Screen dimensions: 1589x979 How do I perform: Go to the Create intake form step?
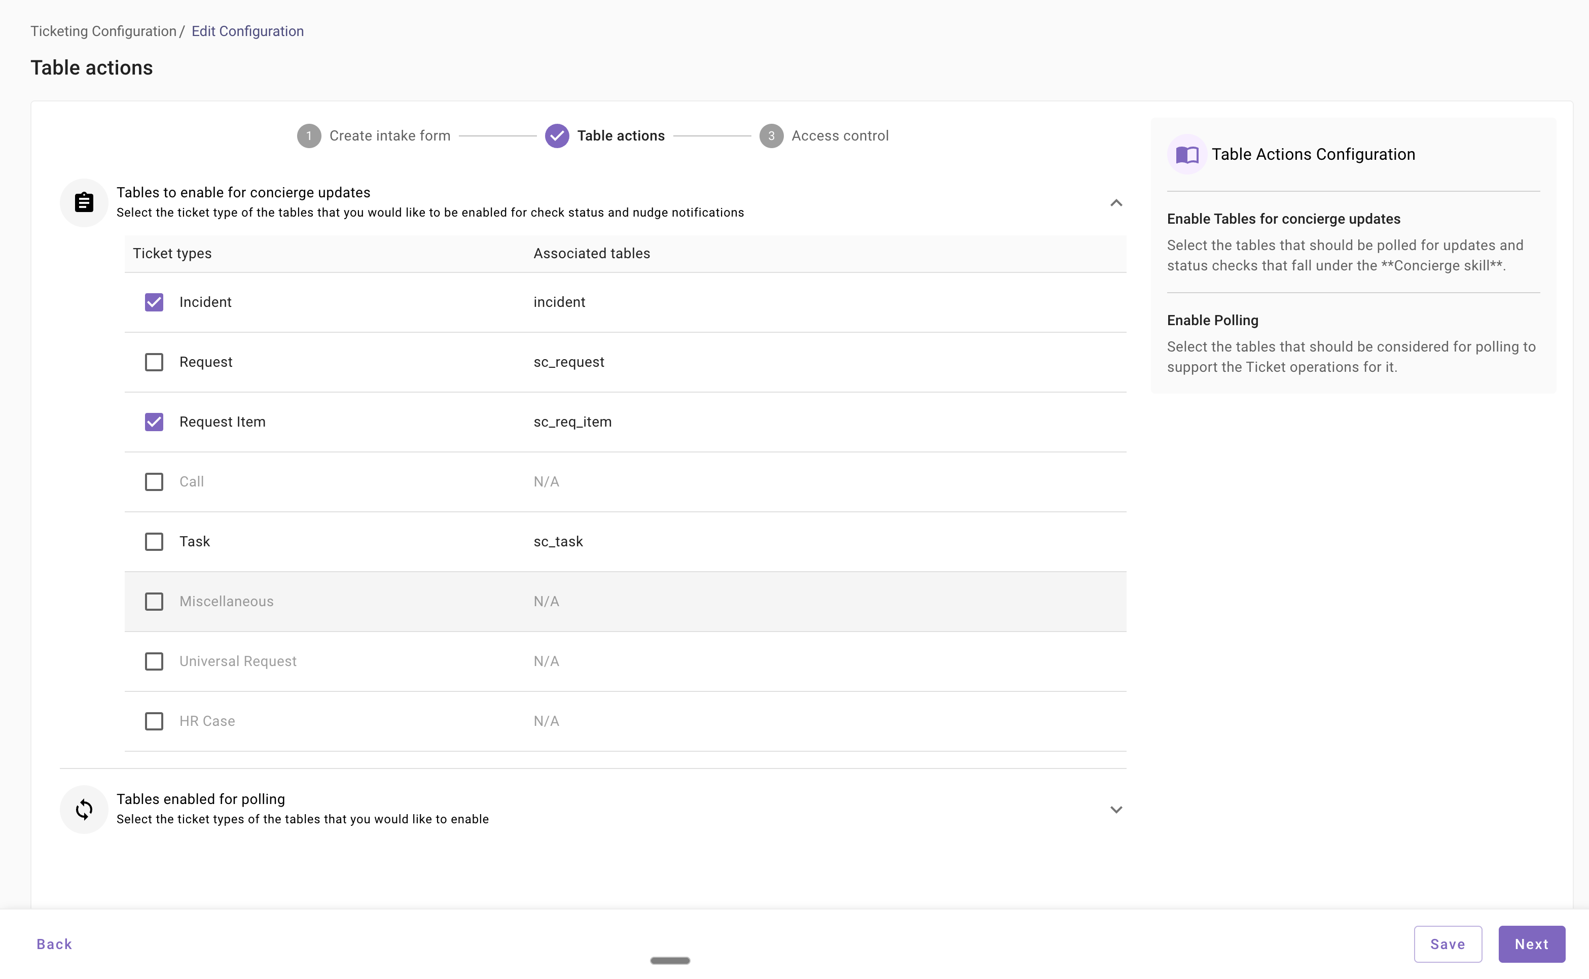click(389, 136)
